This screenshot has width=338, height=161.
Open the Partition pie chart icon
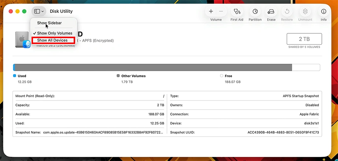(x=255, y=11)
